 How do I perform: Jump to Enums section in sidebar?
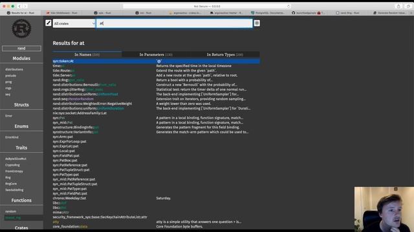point(21,126)
